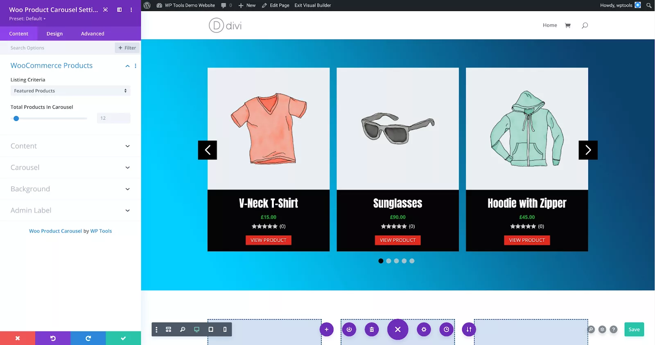This screenshot has width=655, height=345.
Task: Switch to tablet preview mode
Action: click(211, 329)
